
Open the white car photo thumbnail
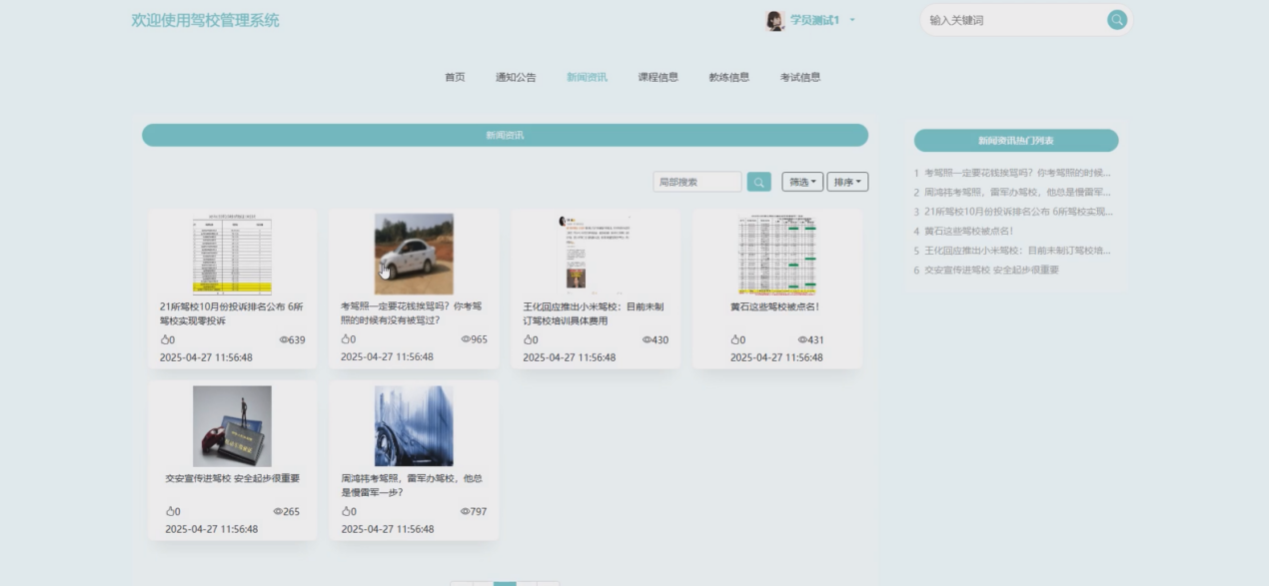(414, 254)
